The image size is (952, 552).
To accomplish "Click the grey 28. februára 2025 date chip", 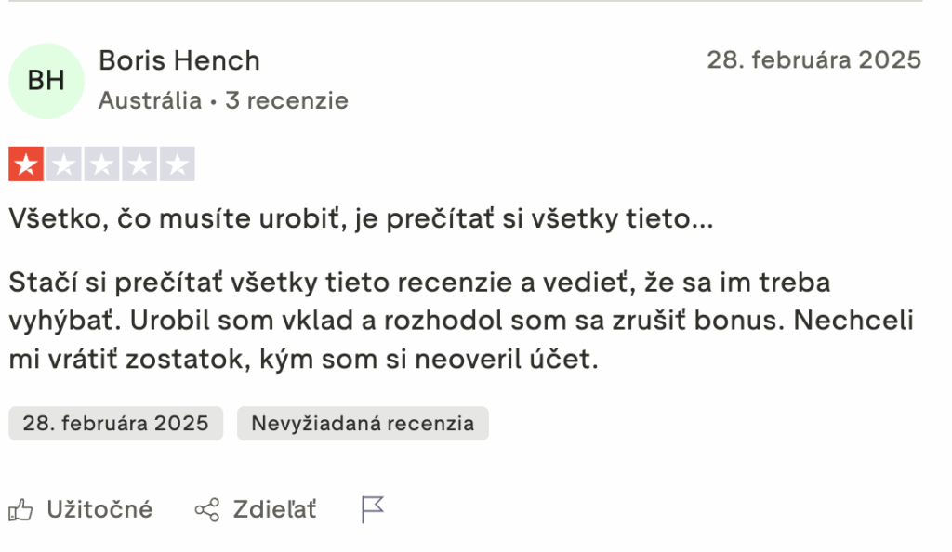I will [115, 424].
